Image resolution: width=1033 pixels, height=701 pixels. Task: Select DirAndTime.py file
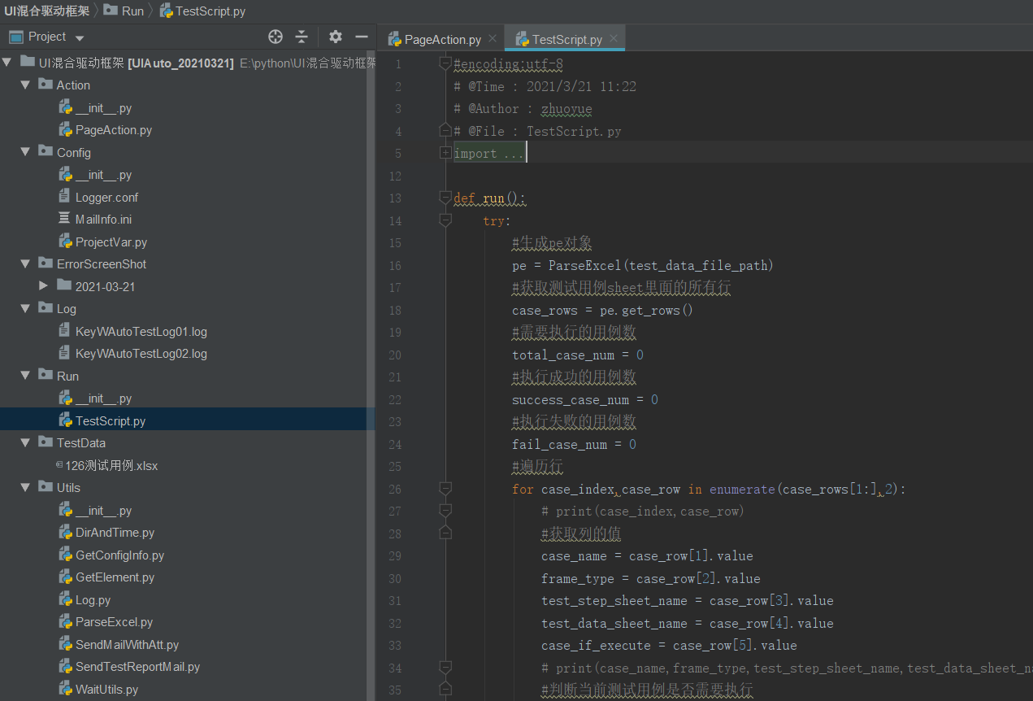(x=115, y=533)
